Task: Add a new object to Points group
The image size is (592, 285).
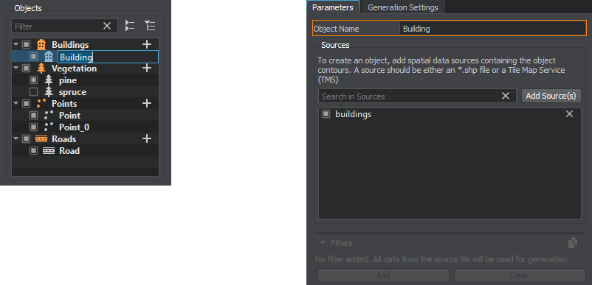Action: (x=146, y=104)
